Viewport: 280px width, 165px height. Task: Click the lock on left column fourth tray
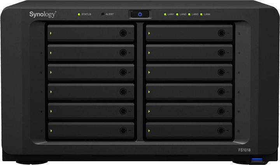123,92
